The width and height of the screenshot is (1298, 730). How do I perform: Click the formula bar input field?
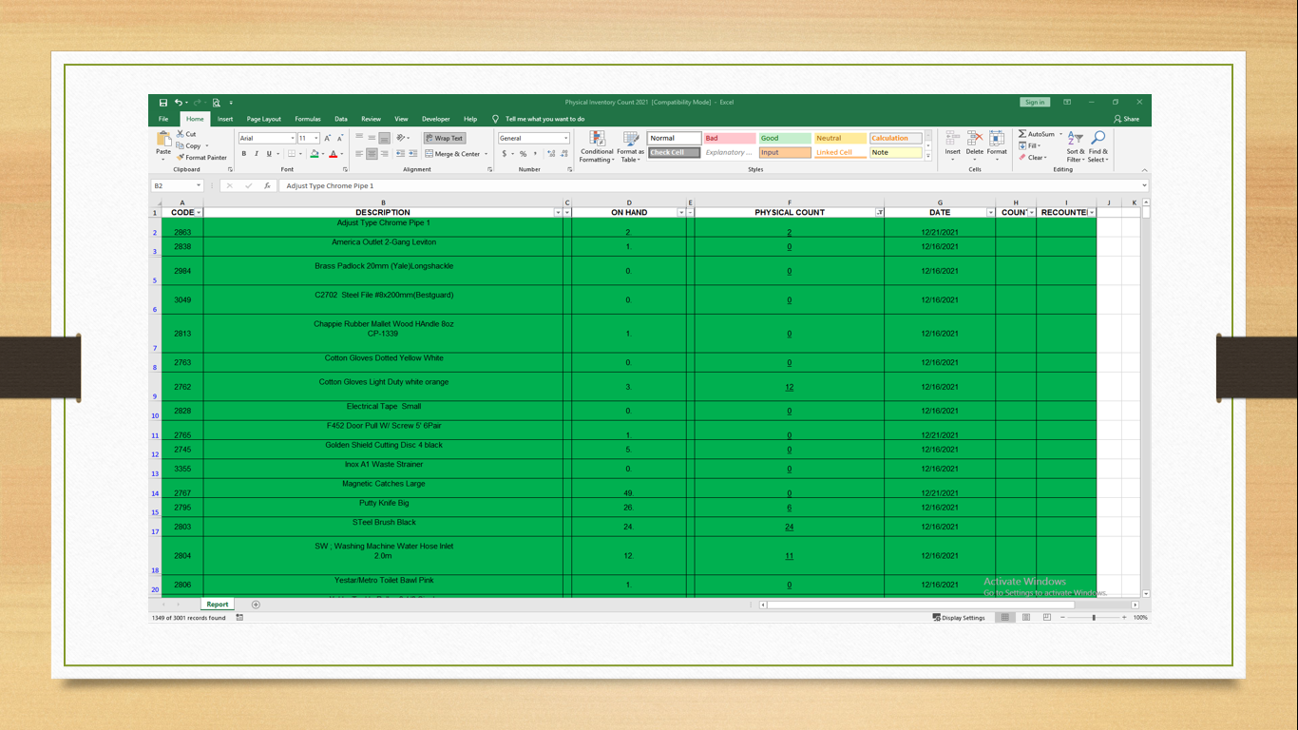[x=711, y=186]
